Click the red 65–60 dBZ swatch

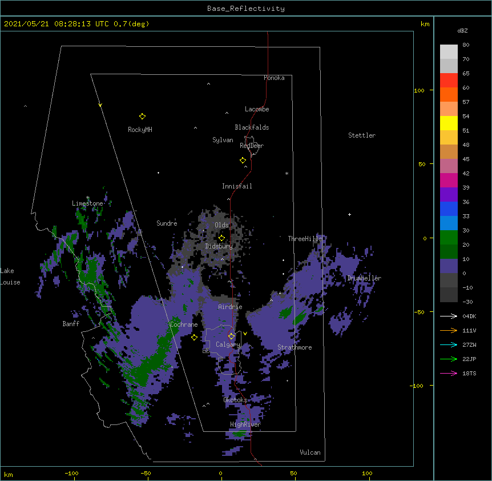[449, 81]
